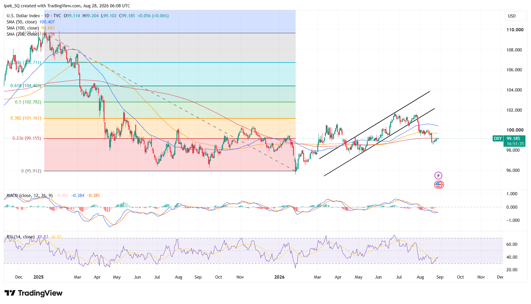The width and height of the screenshot is (531, 304).
Task: Click the high price H99.204
Action: pyautogui.click(x=91, y=16)
